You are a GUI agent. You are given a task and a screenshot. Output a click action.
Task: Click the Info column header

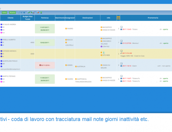coord(108,18)
